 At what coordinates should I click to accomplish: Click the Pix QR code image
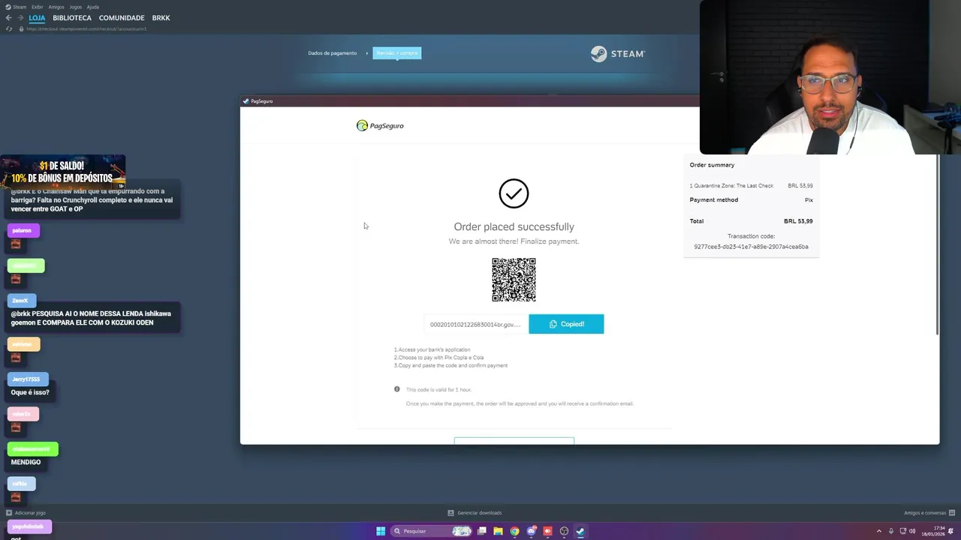514,280
